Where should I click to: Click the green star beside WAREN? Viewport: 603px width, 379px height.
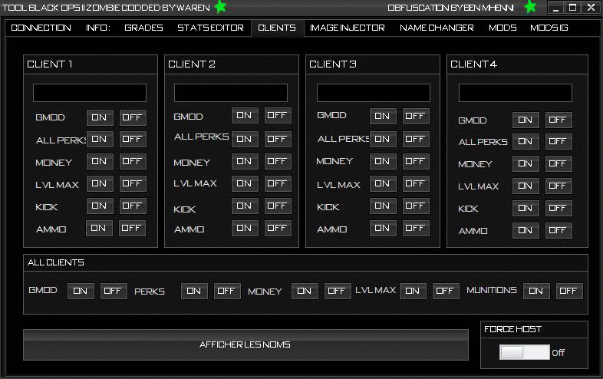coord(220,7)
